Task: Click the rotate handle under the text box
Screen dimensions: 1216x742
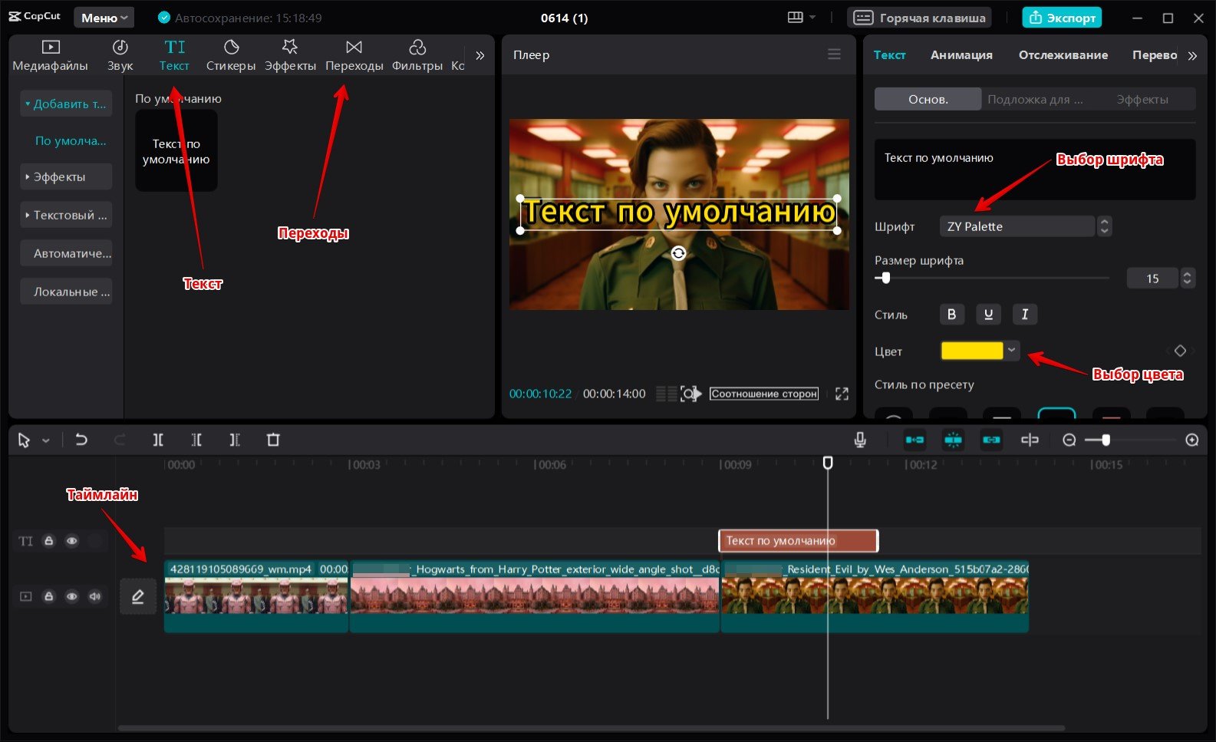Action: [x=678, y=253]
